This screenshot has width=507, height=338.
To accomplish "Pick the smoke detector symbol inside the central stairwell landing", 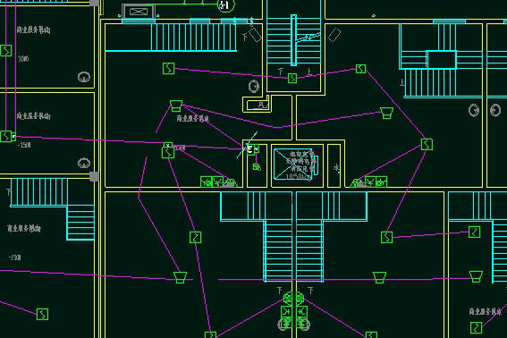I will tap(292, 79).
